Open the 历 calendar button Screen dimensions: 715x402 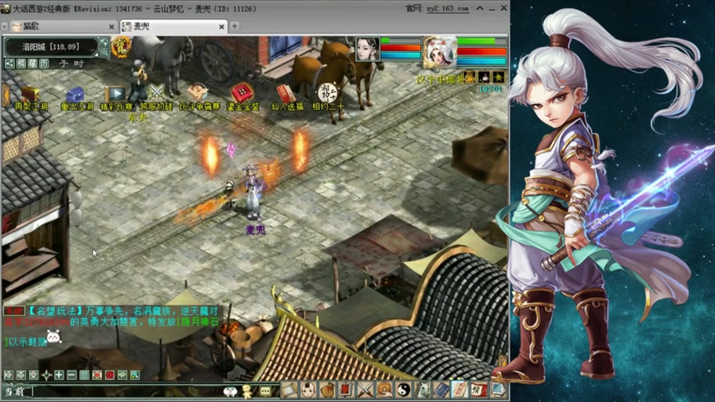[44, 63]
